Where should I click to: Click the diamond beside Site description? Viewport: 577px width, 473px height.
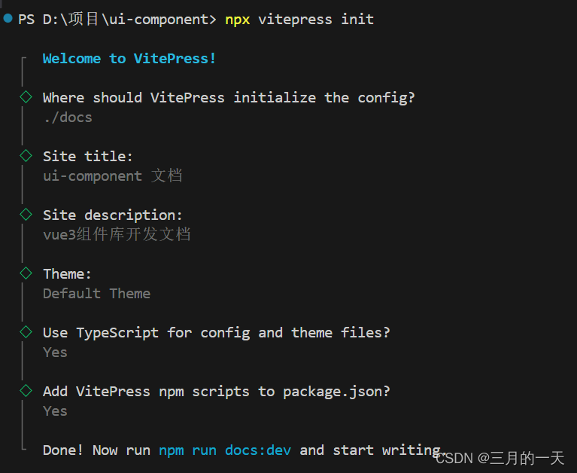coord(26,215)
